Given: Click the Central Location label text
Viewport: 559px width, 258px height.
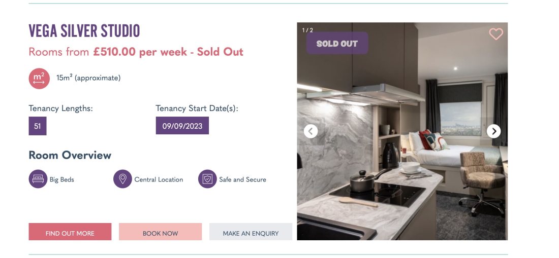Looking at the screenshot, I should (159, 179).
